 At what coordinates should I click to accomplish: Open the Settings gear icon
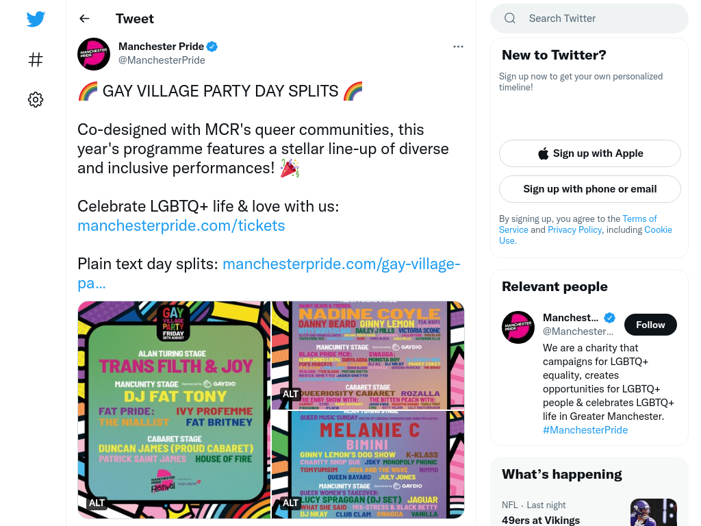(x=36, y=99)
